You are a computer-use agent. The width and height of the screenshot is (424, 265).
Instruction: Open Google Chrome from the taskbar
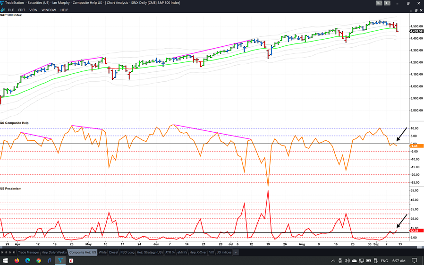(x=39, y=260)
